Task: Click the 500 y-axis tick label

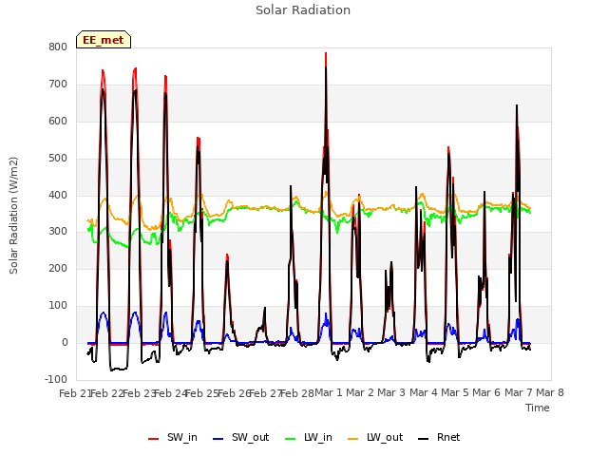Action: pyautogui.click(x=58, y=158)
